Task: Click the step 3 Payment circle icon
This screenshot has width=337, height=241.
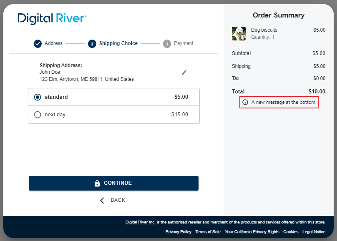Action: pyautogui.click(x=167, y=44)
